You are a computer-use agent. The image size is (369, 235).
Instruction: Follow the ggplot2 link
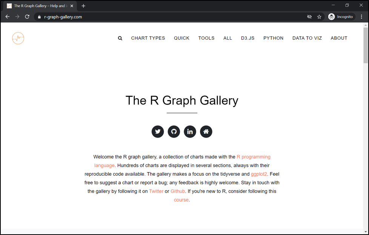pos(259,174)
